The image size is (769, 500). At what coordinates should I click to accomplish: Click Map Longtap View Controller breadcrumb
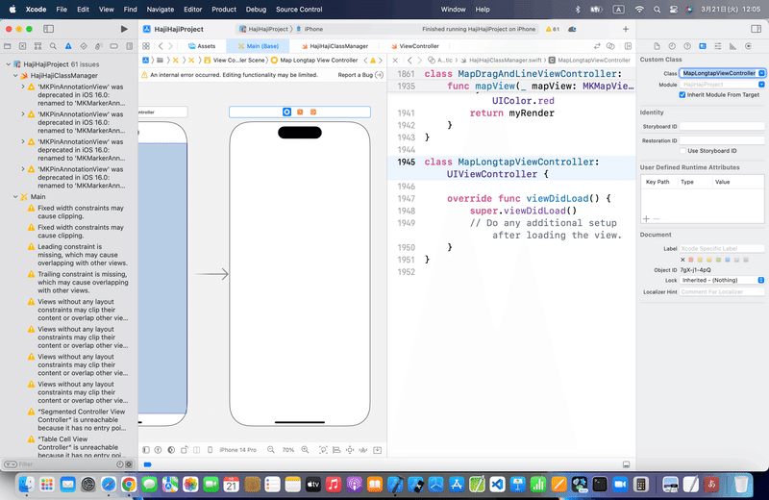point(314,61)
